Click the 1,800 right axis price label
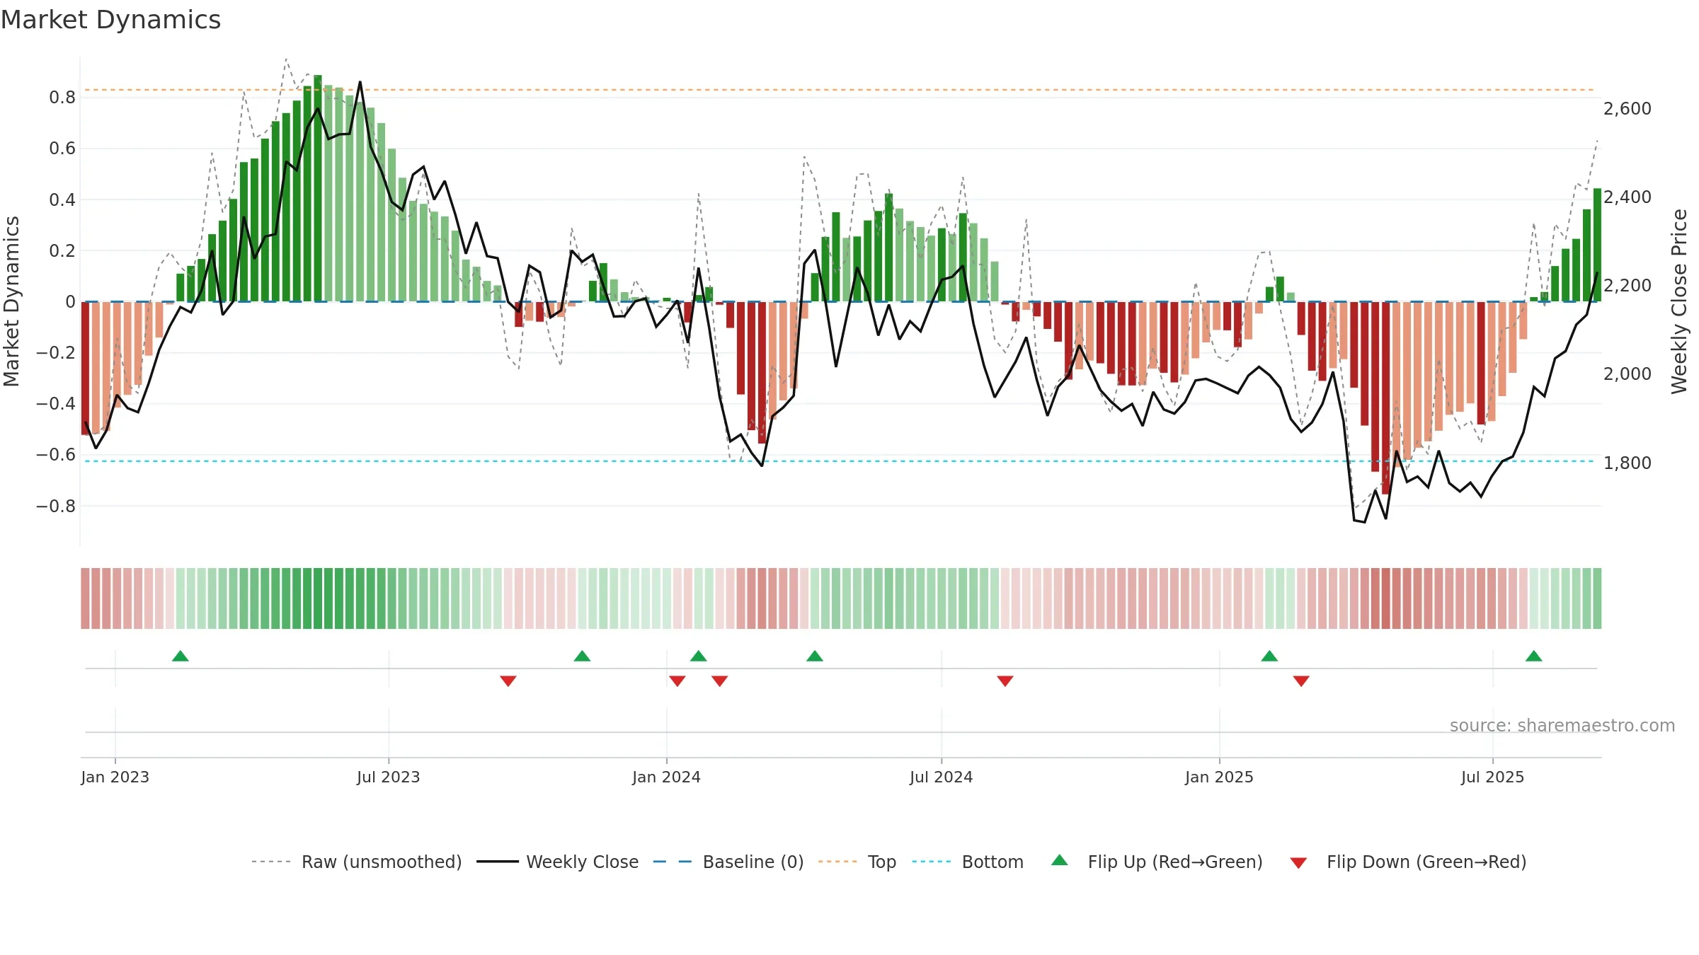 1628,463
